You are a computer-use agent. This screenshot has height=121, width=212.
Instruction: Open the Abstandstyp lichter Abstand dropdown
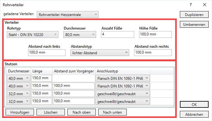[100, 53]
